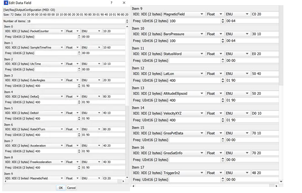Viewport: 302px width, 193px height.
Task: Click the Freq stepper under AltitudeEllipsoid
Action: click(x=221, y=100)
